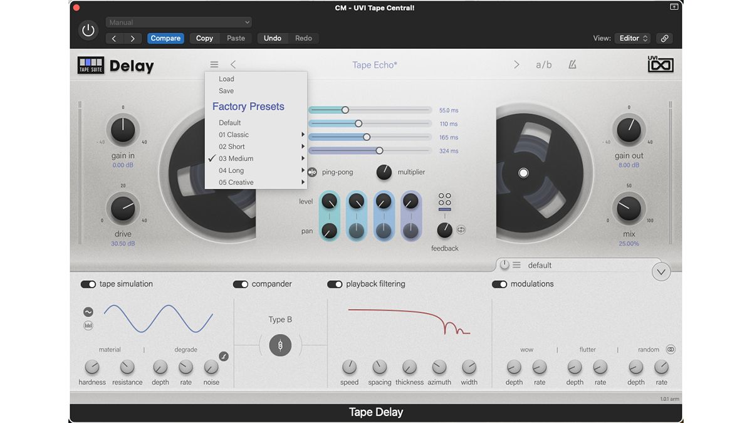The width and height of the screenshot is (752, 423).
Task: Disable the tape simulation toggle
Action: coord(88,284)
